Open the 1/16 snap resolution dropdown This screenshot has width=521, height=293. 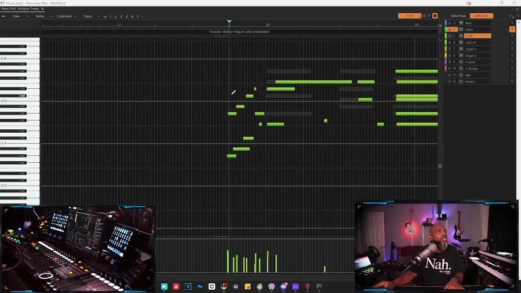point(410,16)
